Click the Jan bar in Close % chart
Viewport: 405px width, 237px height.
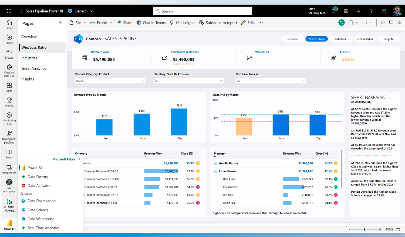[x=244, y=126]
